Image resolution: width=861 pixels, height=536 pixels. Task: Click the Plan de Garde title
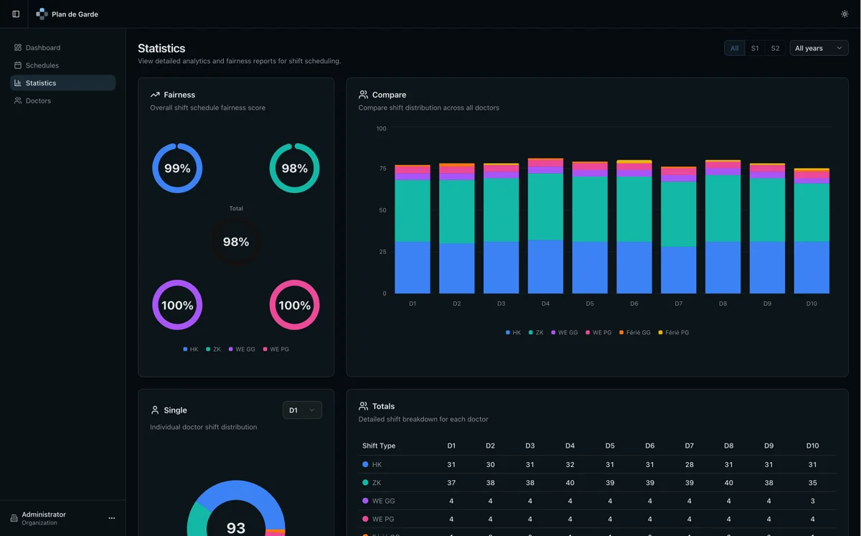point(75,14)
